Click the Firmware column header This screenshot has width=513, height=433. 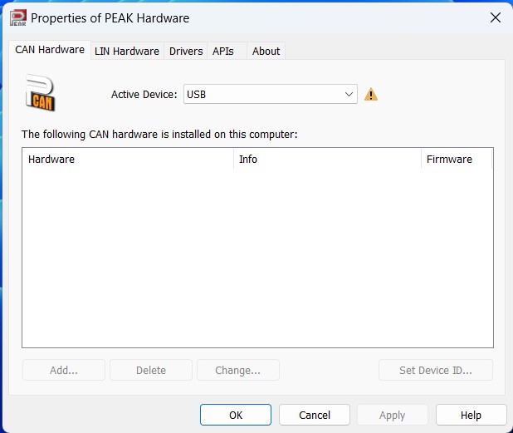pos(457,160)
